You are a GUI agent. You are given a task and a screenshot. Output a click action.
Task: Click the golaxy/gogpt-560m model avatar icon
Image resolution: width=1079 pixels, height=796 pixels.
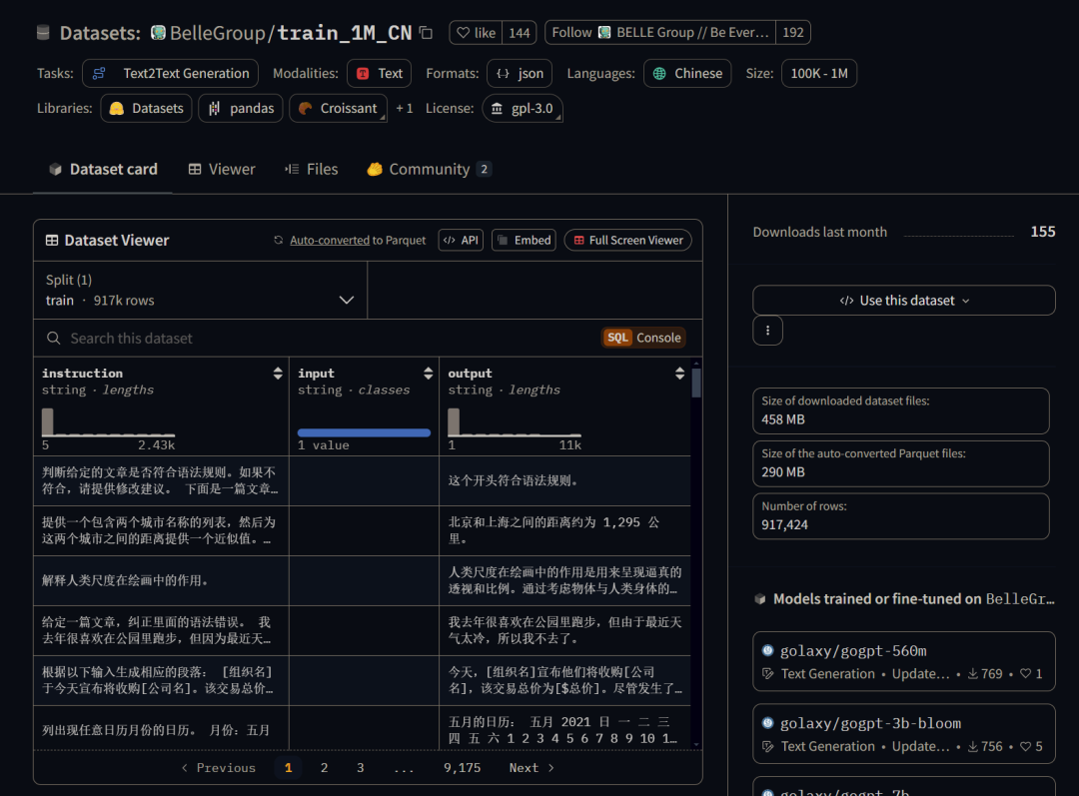[x=768, y=650]
